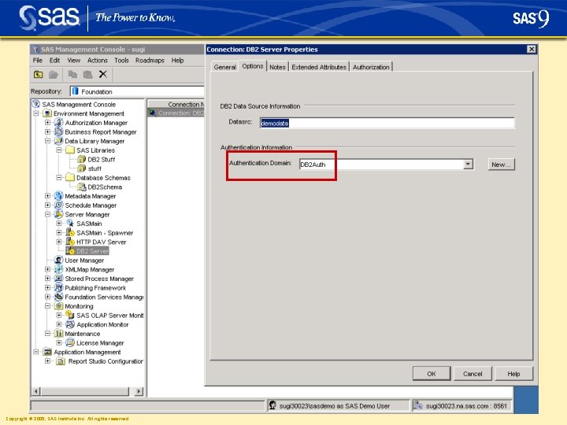Collapse the Data Library Manager node
567x425 pixels.
click(47, 141)
